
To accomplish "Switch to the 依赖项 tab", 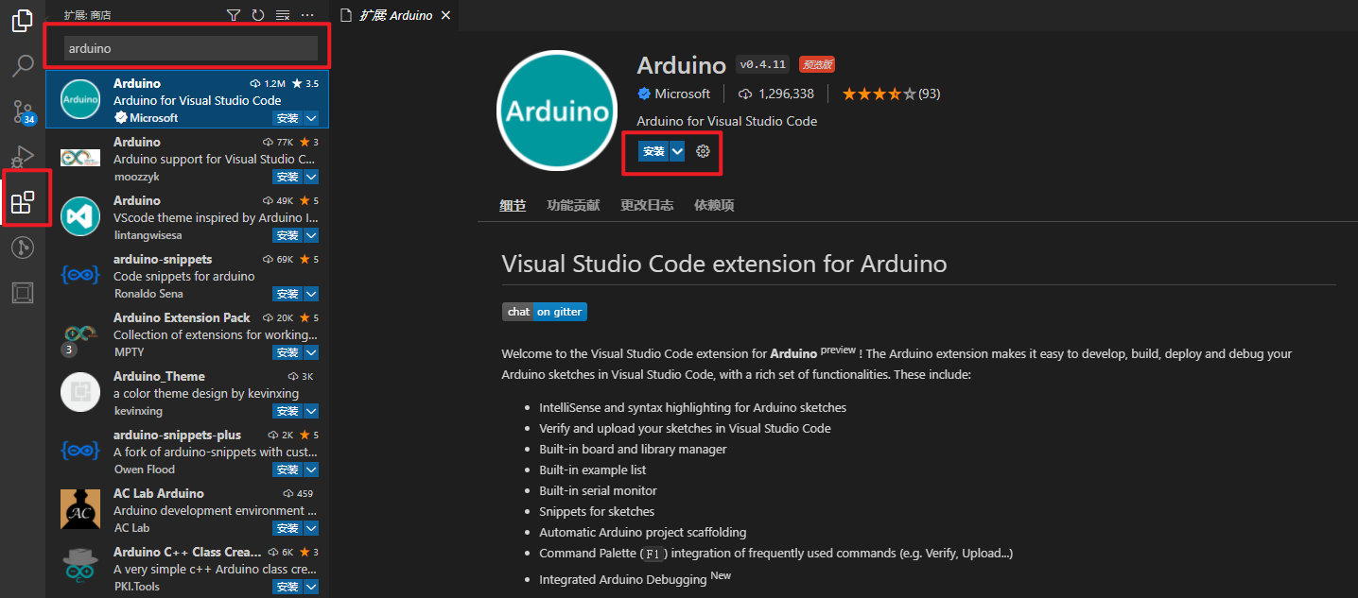I will [714, 205].
